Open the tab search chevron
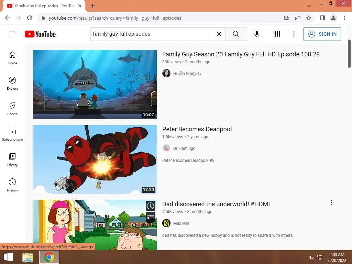 pyautogui.click(x=309, y=6)
